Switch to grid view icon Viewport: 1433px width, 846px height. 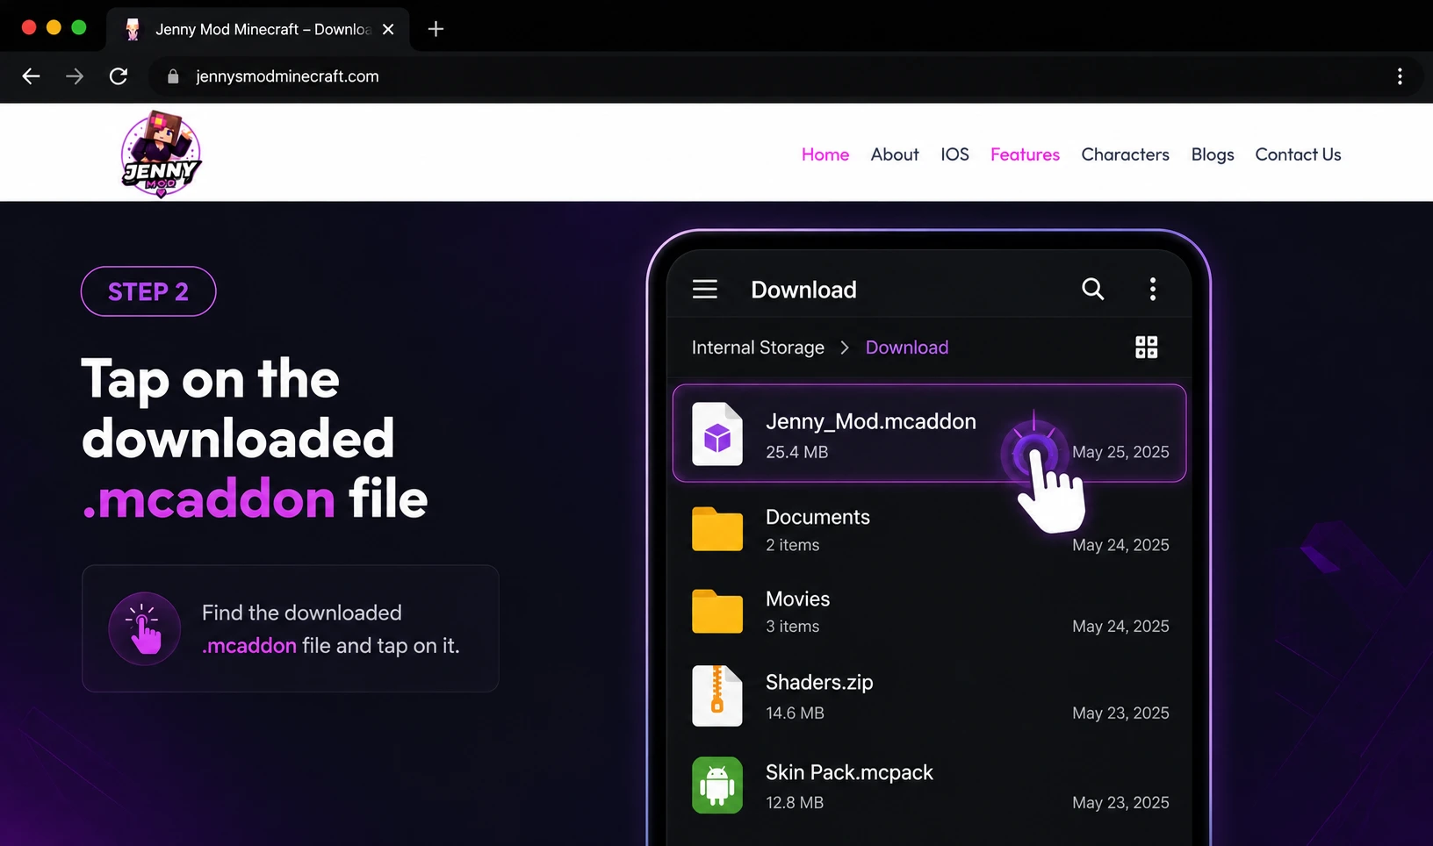click(x=1147, y=348)
